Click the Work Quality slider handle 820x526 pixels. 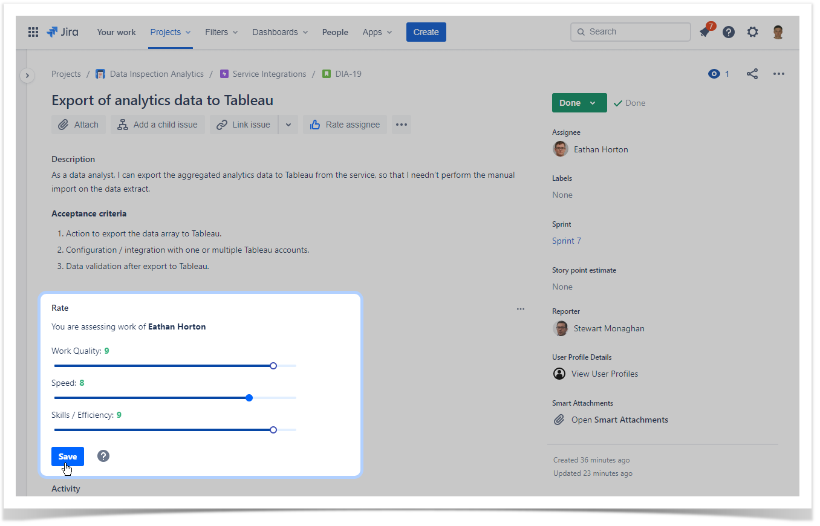pos(273,366)
